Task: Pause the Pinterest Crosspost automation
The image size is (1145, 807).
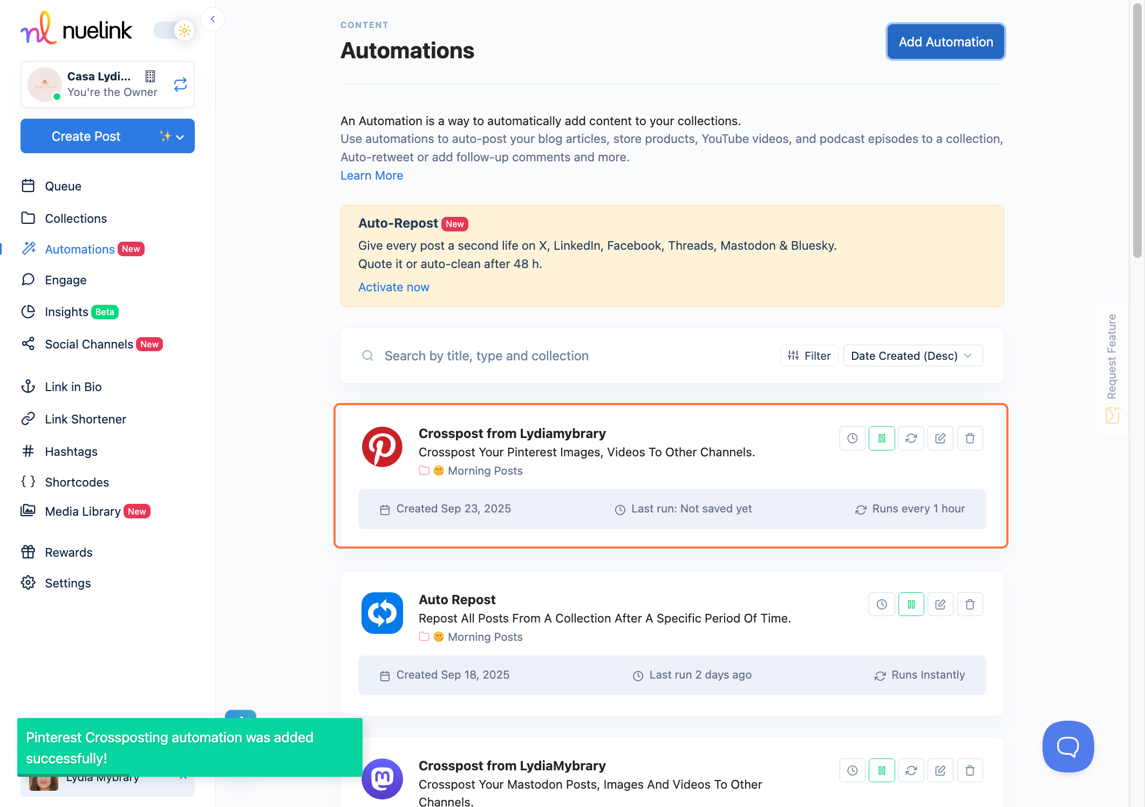Action: tap(882, 439)
